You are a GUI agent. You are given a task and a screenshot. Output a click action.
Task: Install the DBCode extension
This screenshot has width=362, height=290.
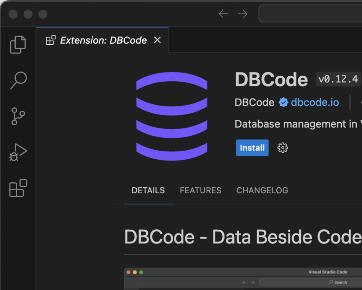tap(252, 148)
